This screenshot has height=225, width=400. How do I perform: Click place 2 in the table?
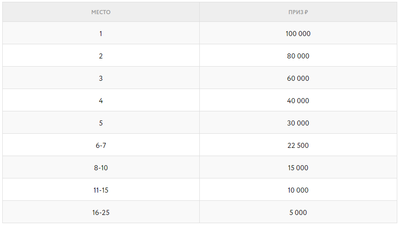click(101, 56)
